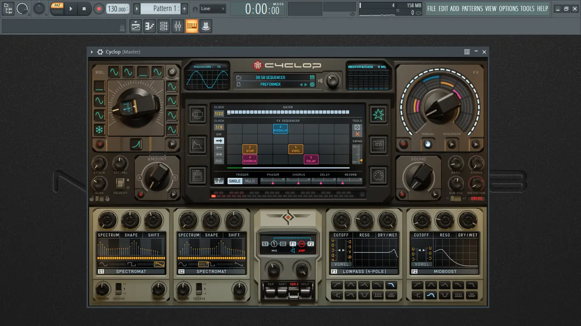Clear FX sequencer with the X tool
The height and width of the screenshot is (326, 581).
click(357, 134)
